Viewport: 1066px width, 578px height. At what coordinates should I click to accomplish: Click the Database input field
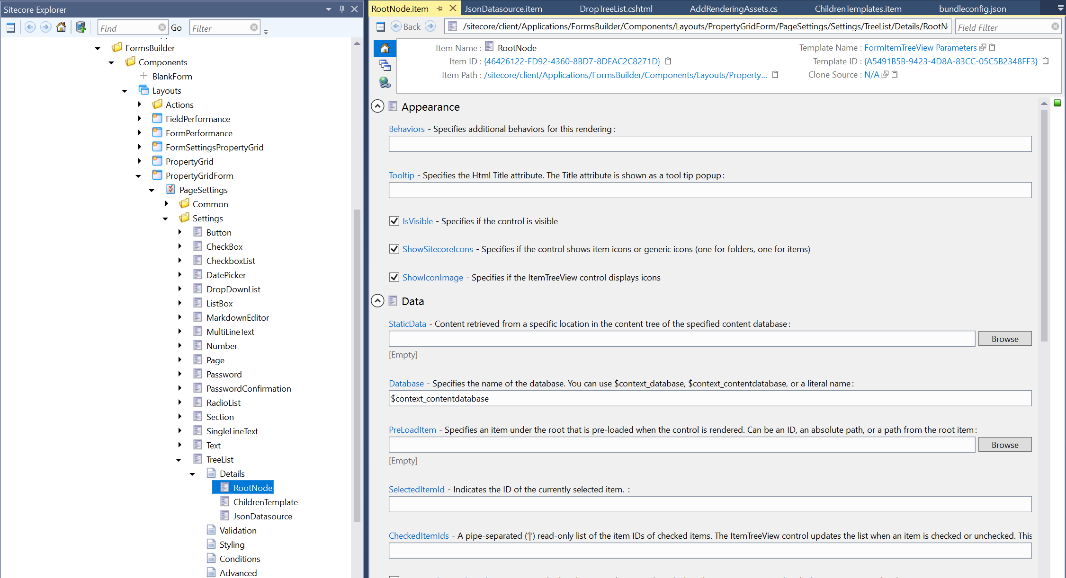(x=709, y=398)
